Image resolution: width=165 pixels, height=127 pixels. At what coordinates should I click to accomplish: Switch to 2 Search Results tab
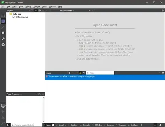pyautogui.click(x=61, y=125)
